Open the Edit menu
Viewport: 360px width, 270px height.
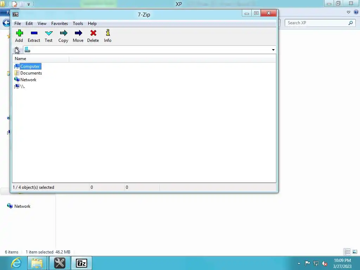29,24
